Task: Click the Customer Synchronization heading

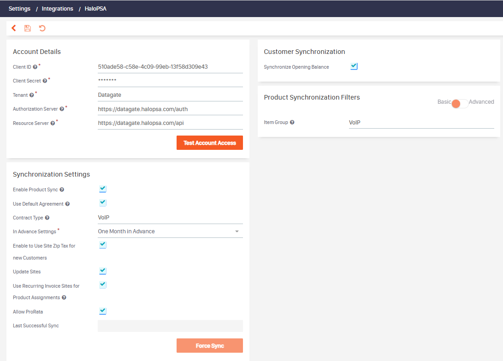Action: (304, 52)
